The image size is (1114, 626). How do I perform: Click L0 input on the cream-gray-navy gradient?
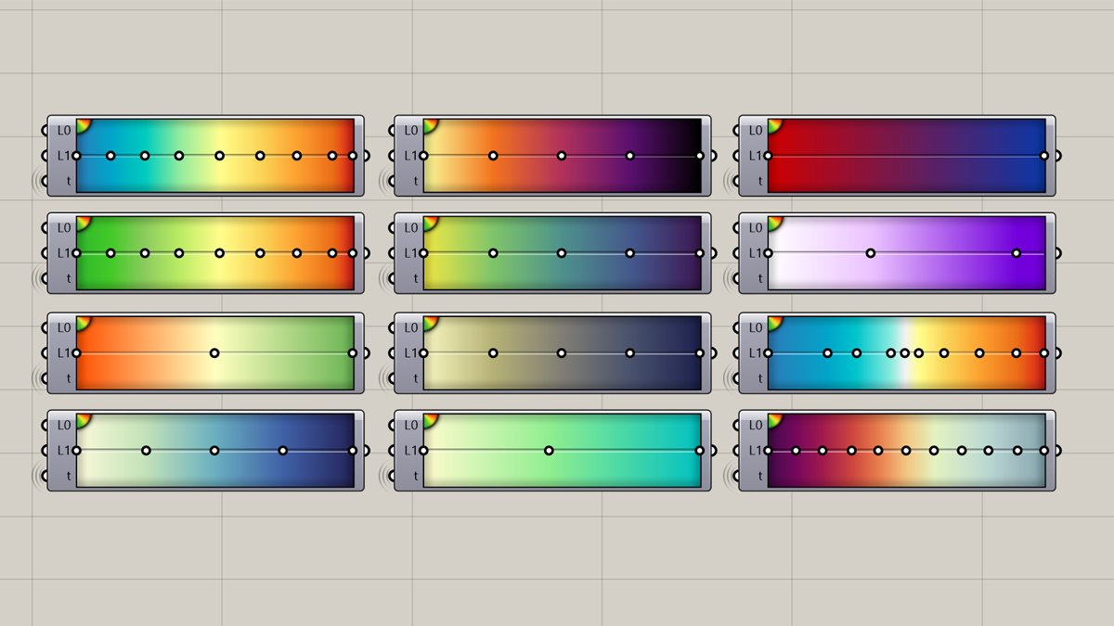411,327
